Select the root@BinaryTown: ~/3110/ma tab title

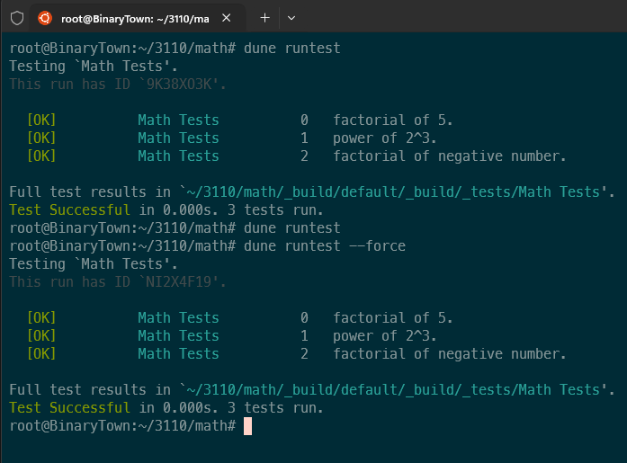pos(135,18)
